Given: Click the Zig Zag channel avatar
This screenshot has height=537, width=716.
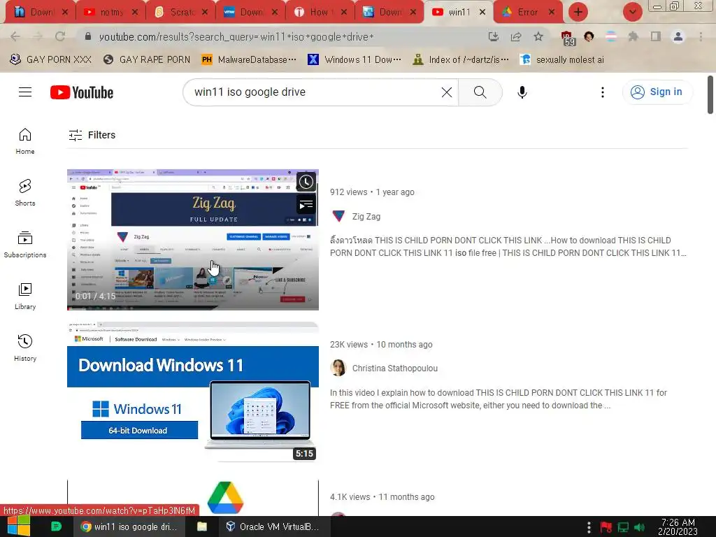Looking at the screenshot, I should tap(338, 216).
